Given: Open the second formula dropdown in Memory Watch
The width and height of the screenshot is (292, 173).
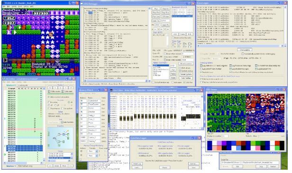Looking at the screenshot, I should [x=92, y=155].
